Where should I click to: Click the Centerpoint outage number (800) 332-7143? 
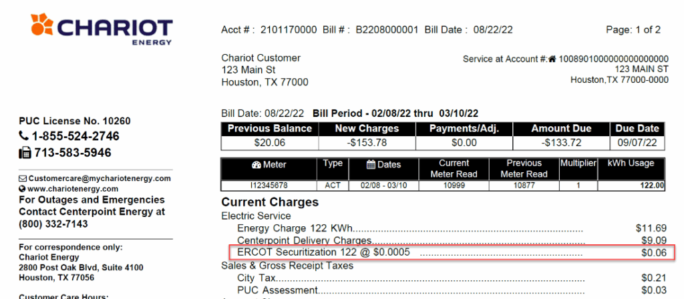(x=53, y=224)
